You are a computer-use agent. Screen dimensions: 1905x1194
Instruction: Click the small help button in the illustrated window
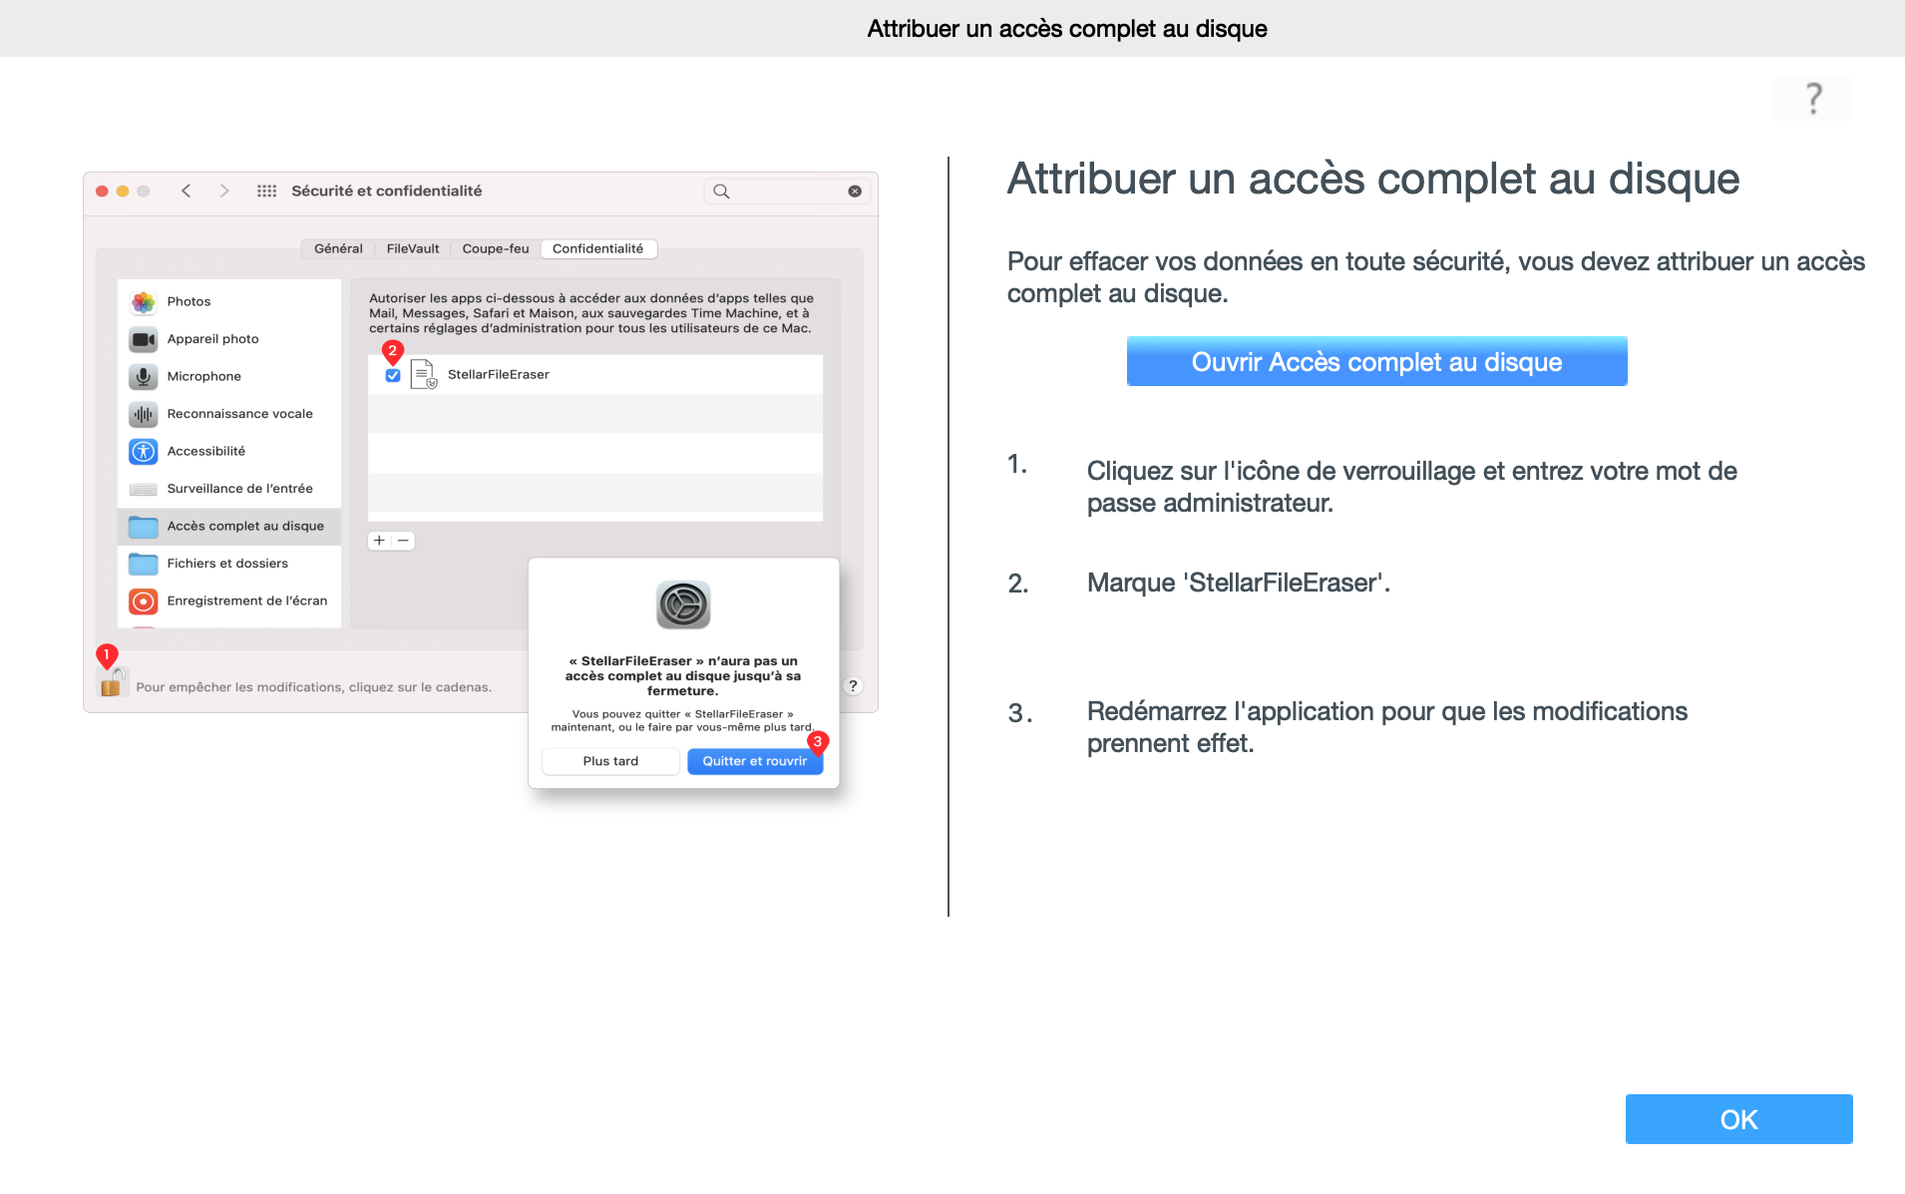pyautogui.click(x=853, y=685)
